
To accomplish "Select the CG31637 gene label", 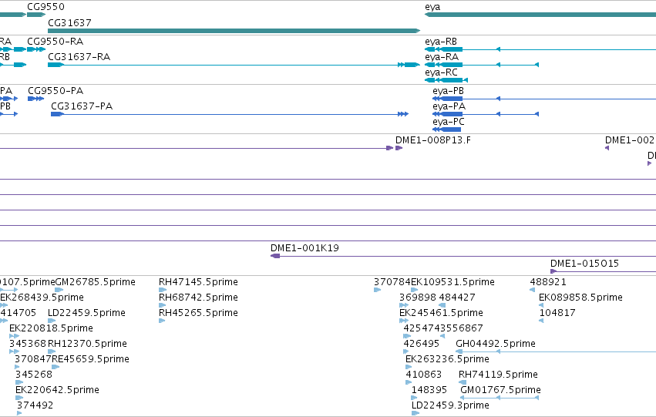I will click(69, 22).
